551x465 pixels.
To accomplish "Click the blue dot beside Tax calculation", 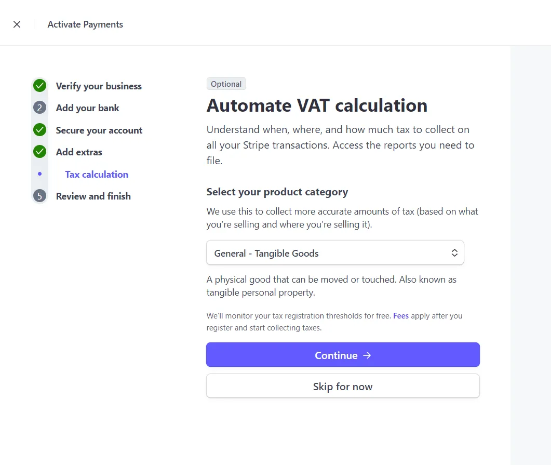I will pyautogui.click(x=39, y=174).
